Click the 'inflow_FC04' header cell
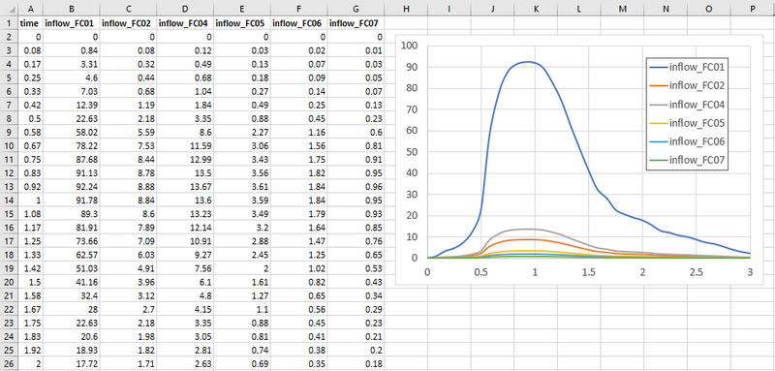 coord(185,23)
